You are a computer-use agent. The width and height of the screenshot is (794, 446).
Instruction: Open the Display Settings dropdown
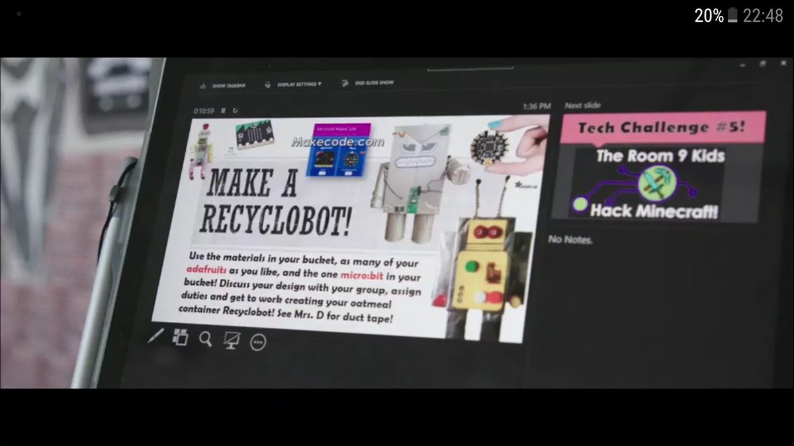pyautogui.click(x=292, y=85)
